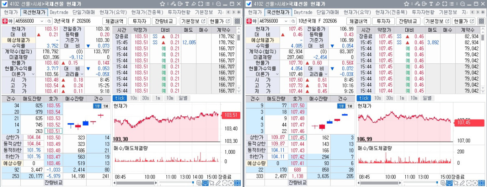Open 단일가매매 tab in left window
The height and width of the screenshot is (187, 487).
pos(84,13)
